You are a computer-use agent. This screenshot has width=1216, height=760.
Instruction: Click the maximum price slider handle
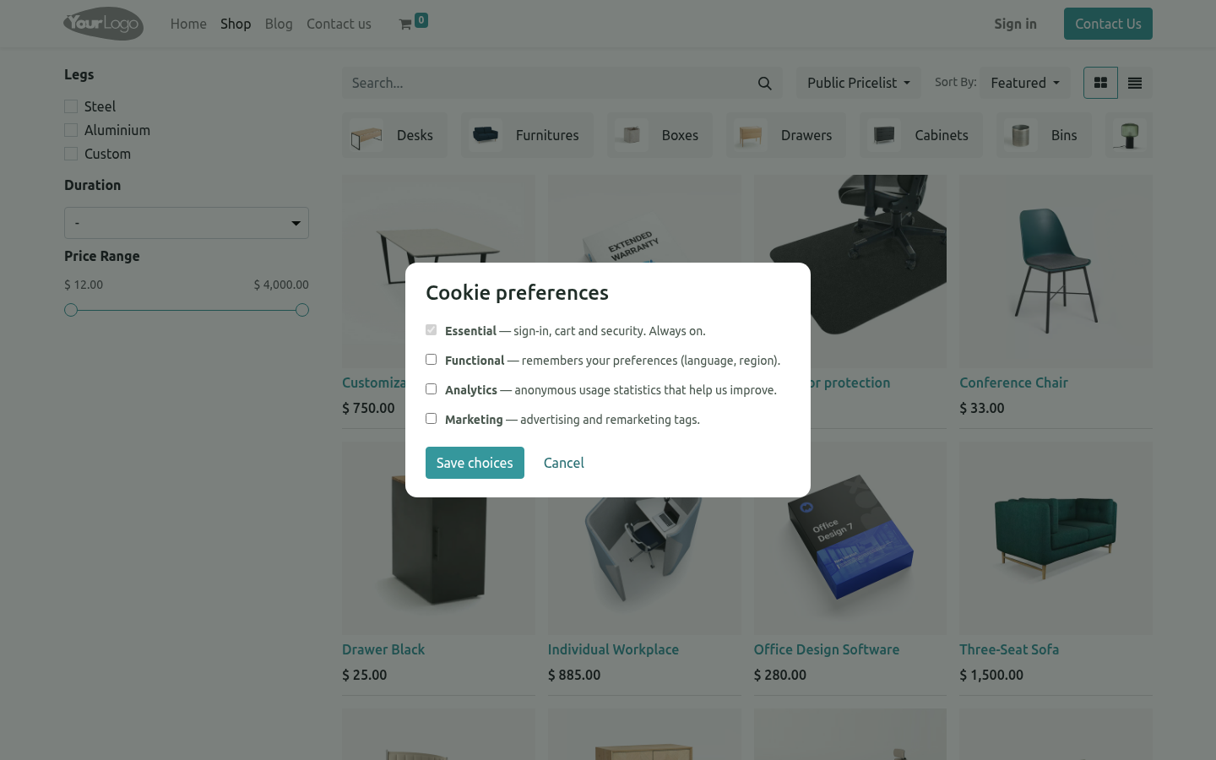[x=302, y=310]
